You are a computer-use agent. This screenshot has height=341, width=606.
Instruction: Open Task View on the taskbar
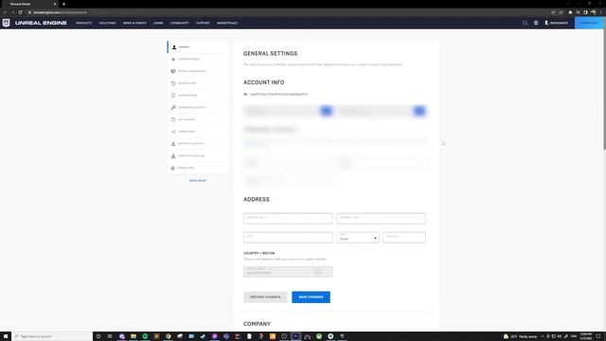(x=110, y=336)
